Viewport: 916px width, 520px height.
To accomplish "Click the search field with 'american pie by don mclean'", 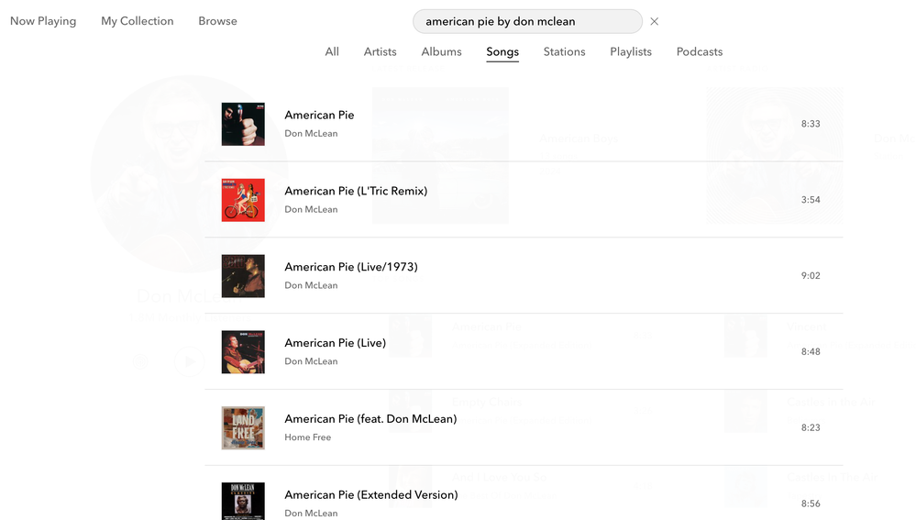I will click(527, 22).
